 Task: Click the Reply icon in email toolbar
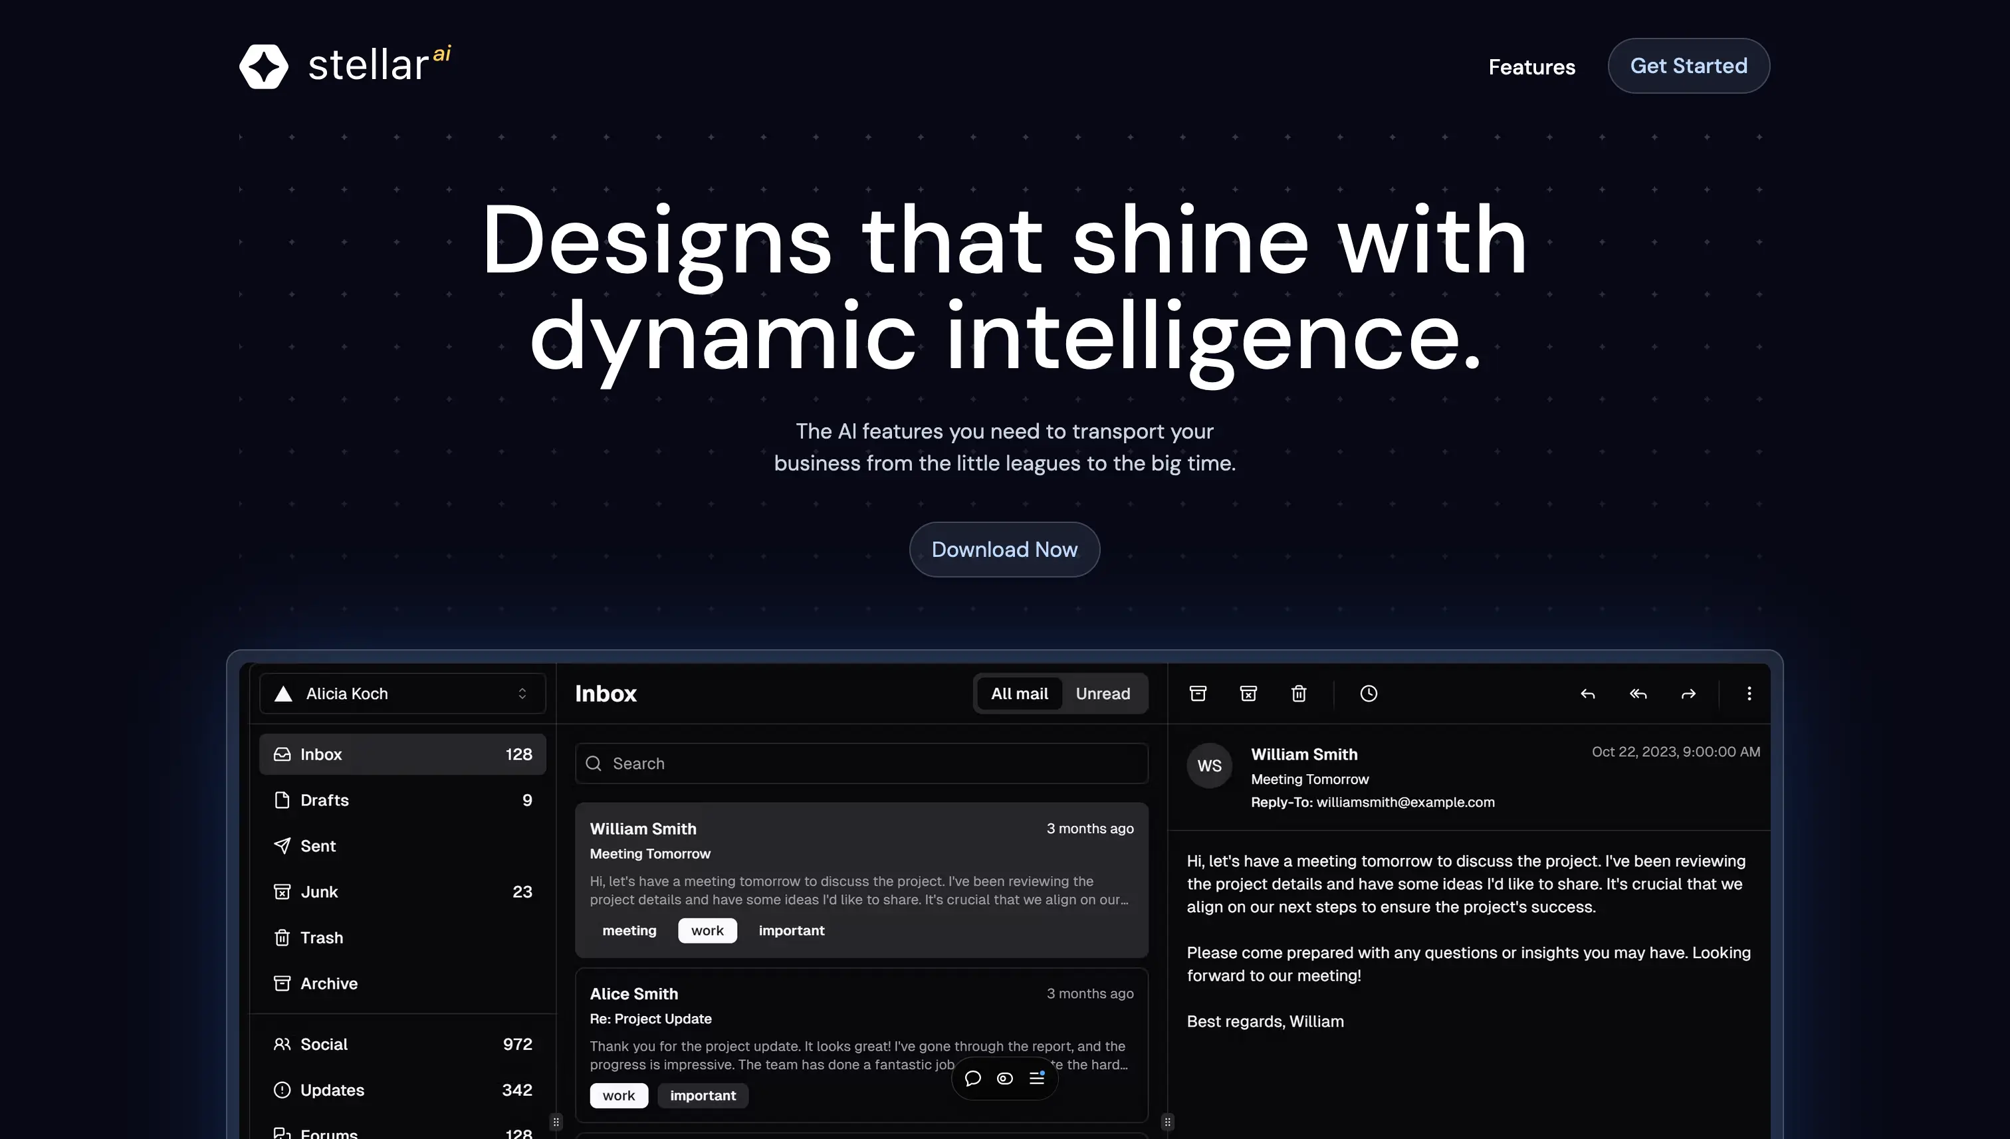pyautogui.click(x=1586, y=692)
